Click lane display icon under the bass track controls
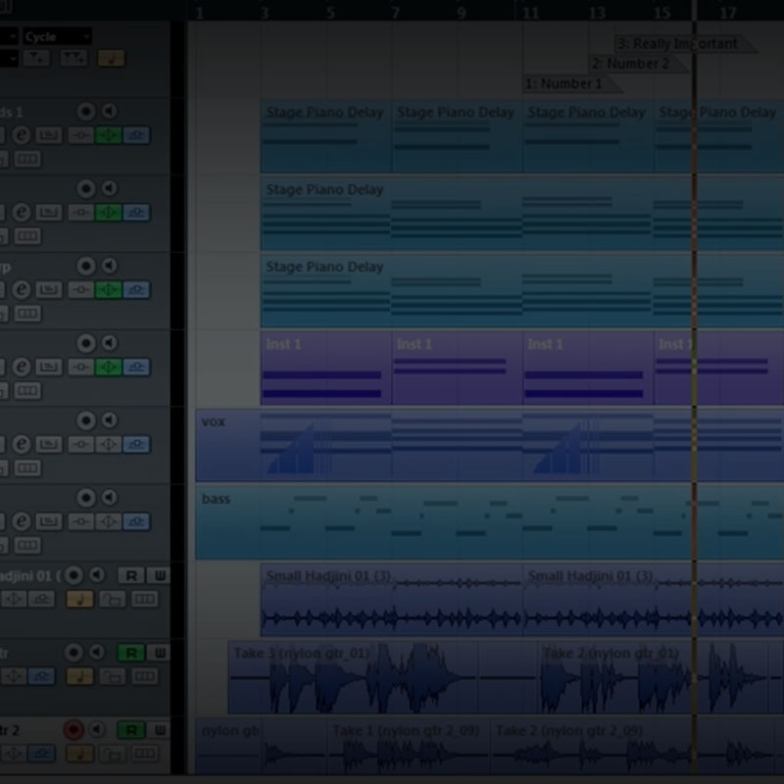 27,545
